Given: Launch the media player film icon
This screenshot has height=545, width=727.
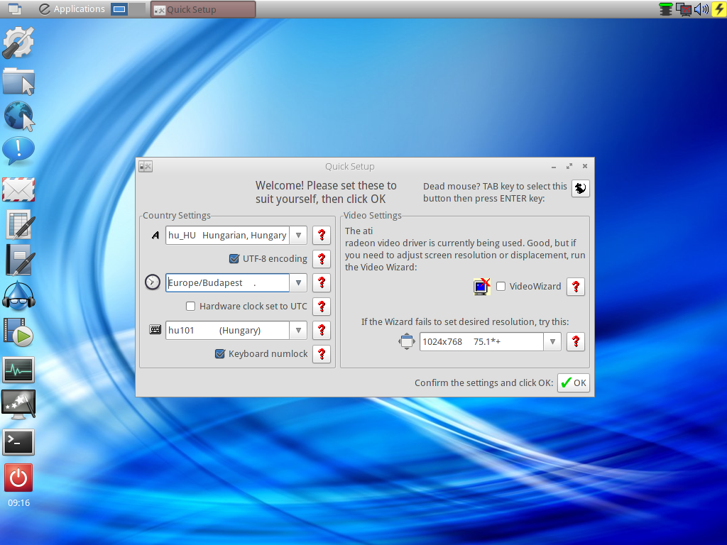Looking at the screenshot, I should (18, 332).
